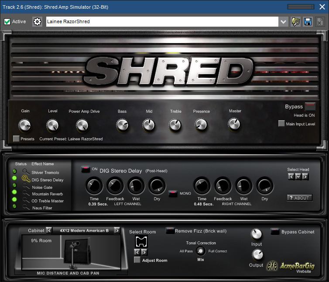329x282 pixels.
Task: Select OD Treble Master effect name
Action: (48, 201)
